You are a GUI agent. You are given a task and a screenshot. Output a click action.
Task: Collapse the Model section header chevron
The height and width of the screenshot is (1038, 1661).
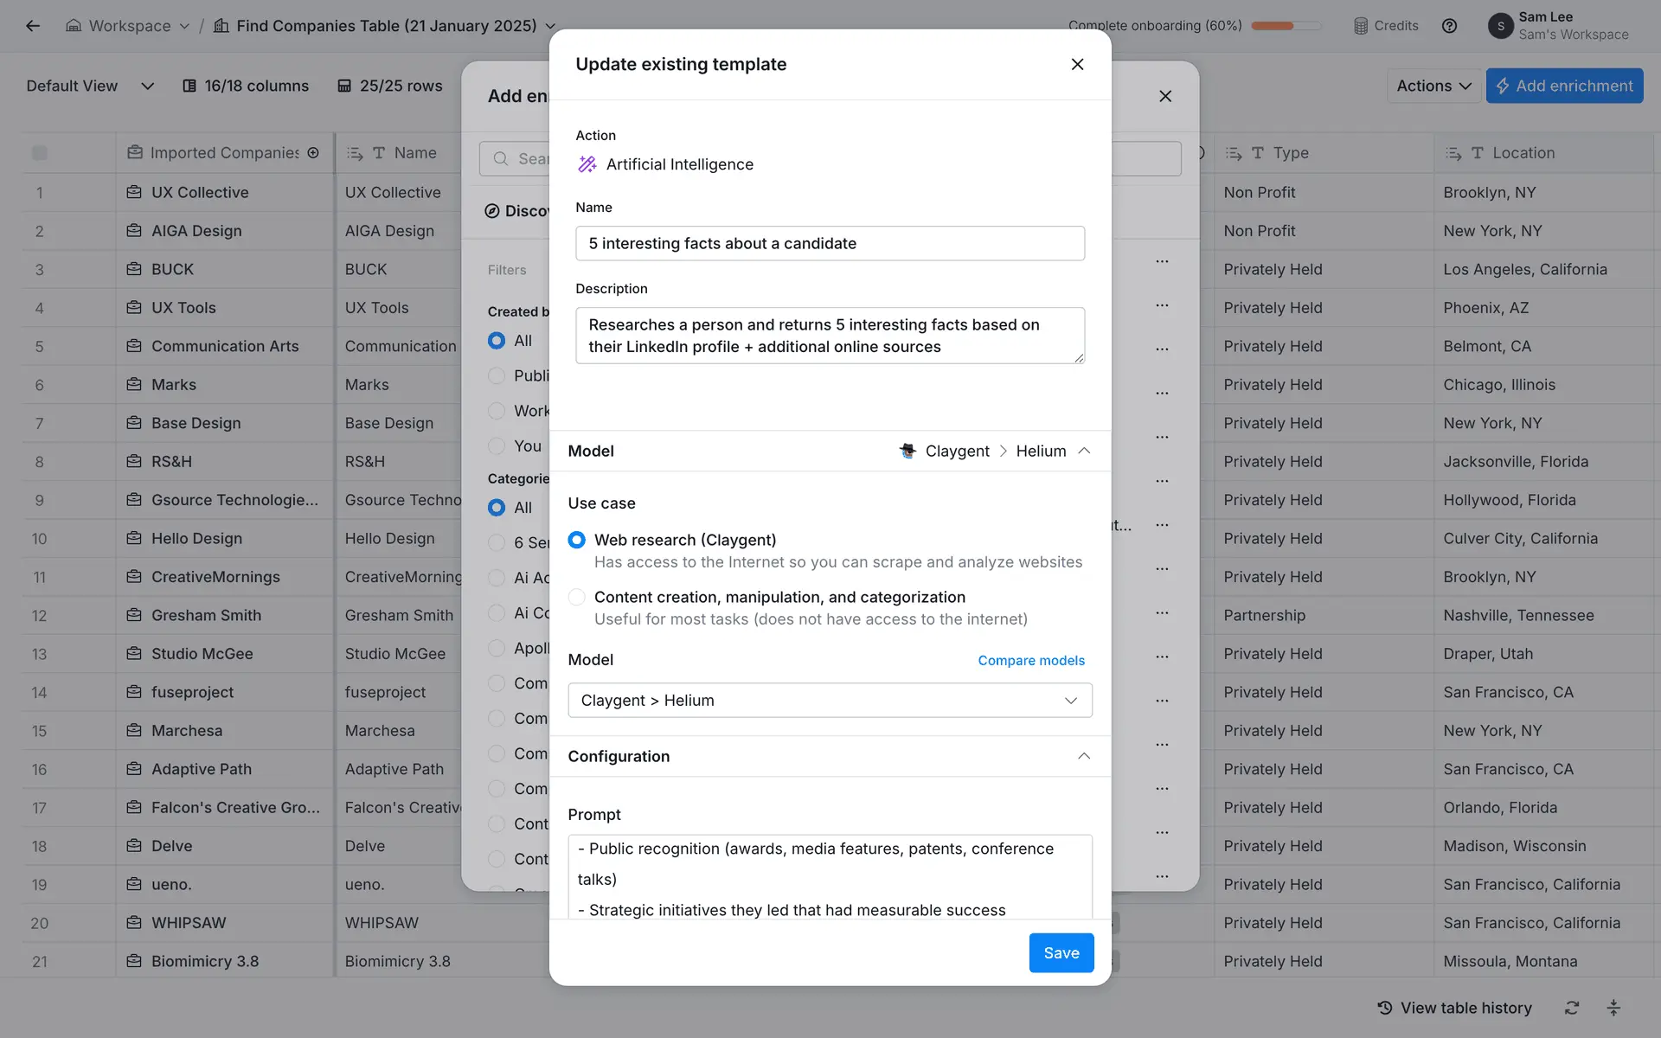(x=1083, y=451)
